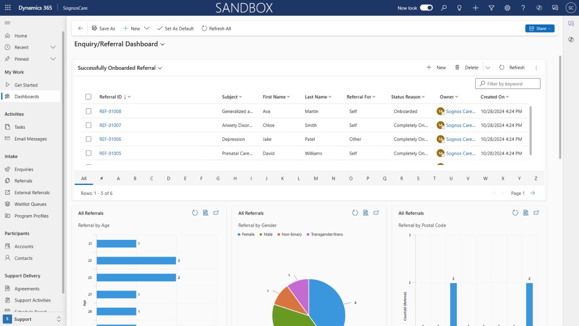The width and height of the screenshot is (579, 326).
Task: Open the Settings gear icon
Action: click(508, 8)
